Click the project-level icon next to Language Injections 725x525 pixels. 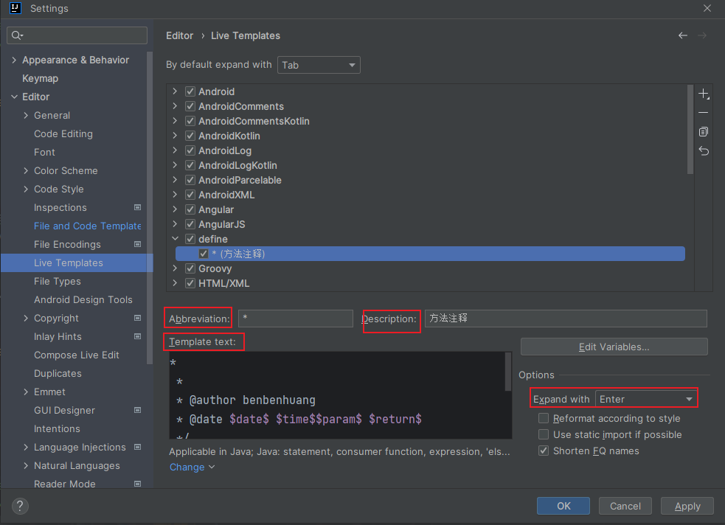[137, 447]
